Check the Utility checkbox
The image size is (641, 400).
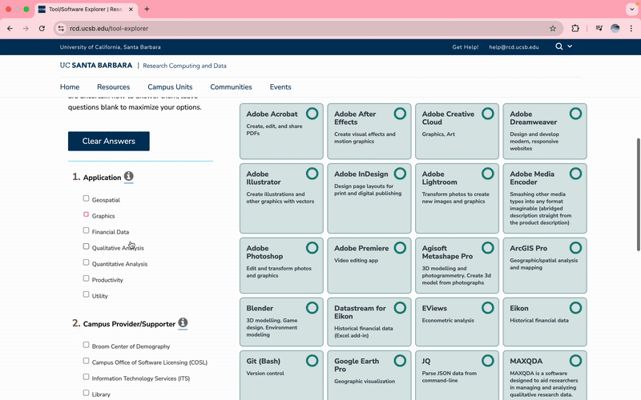(86, 294)
